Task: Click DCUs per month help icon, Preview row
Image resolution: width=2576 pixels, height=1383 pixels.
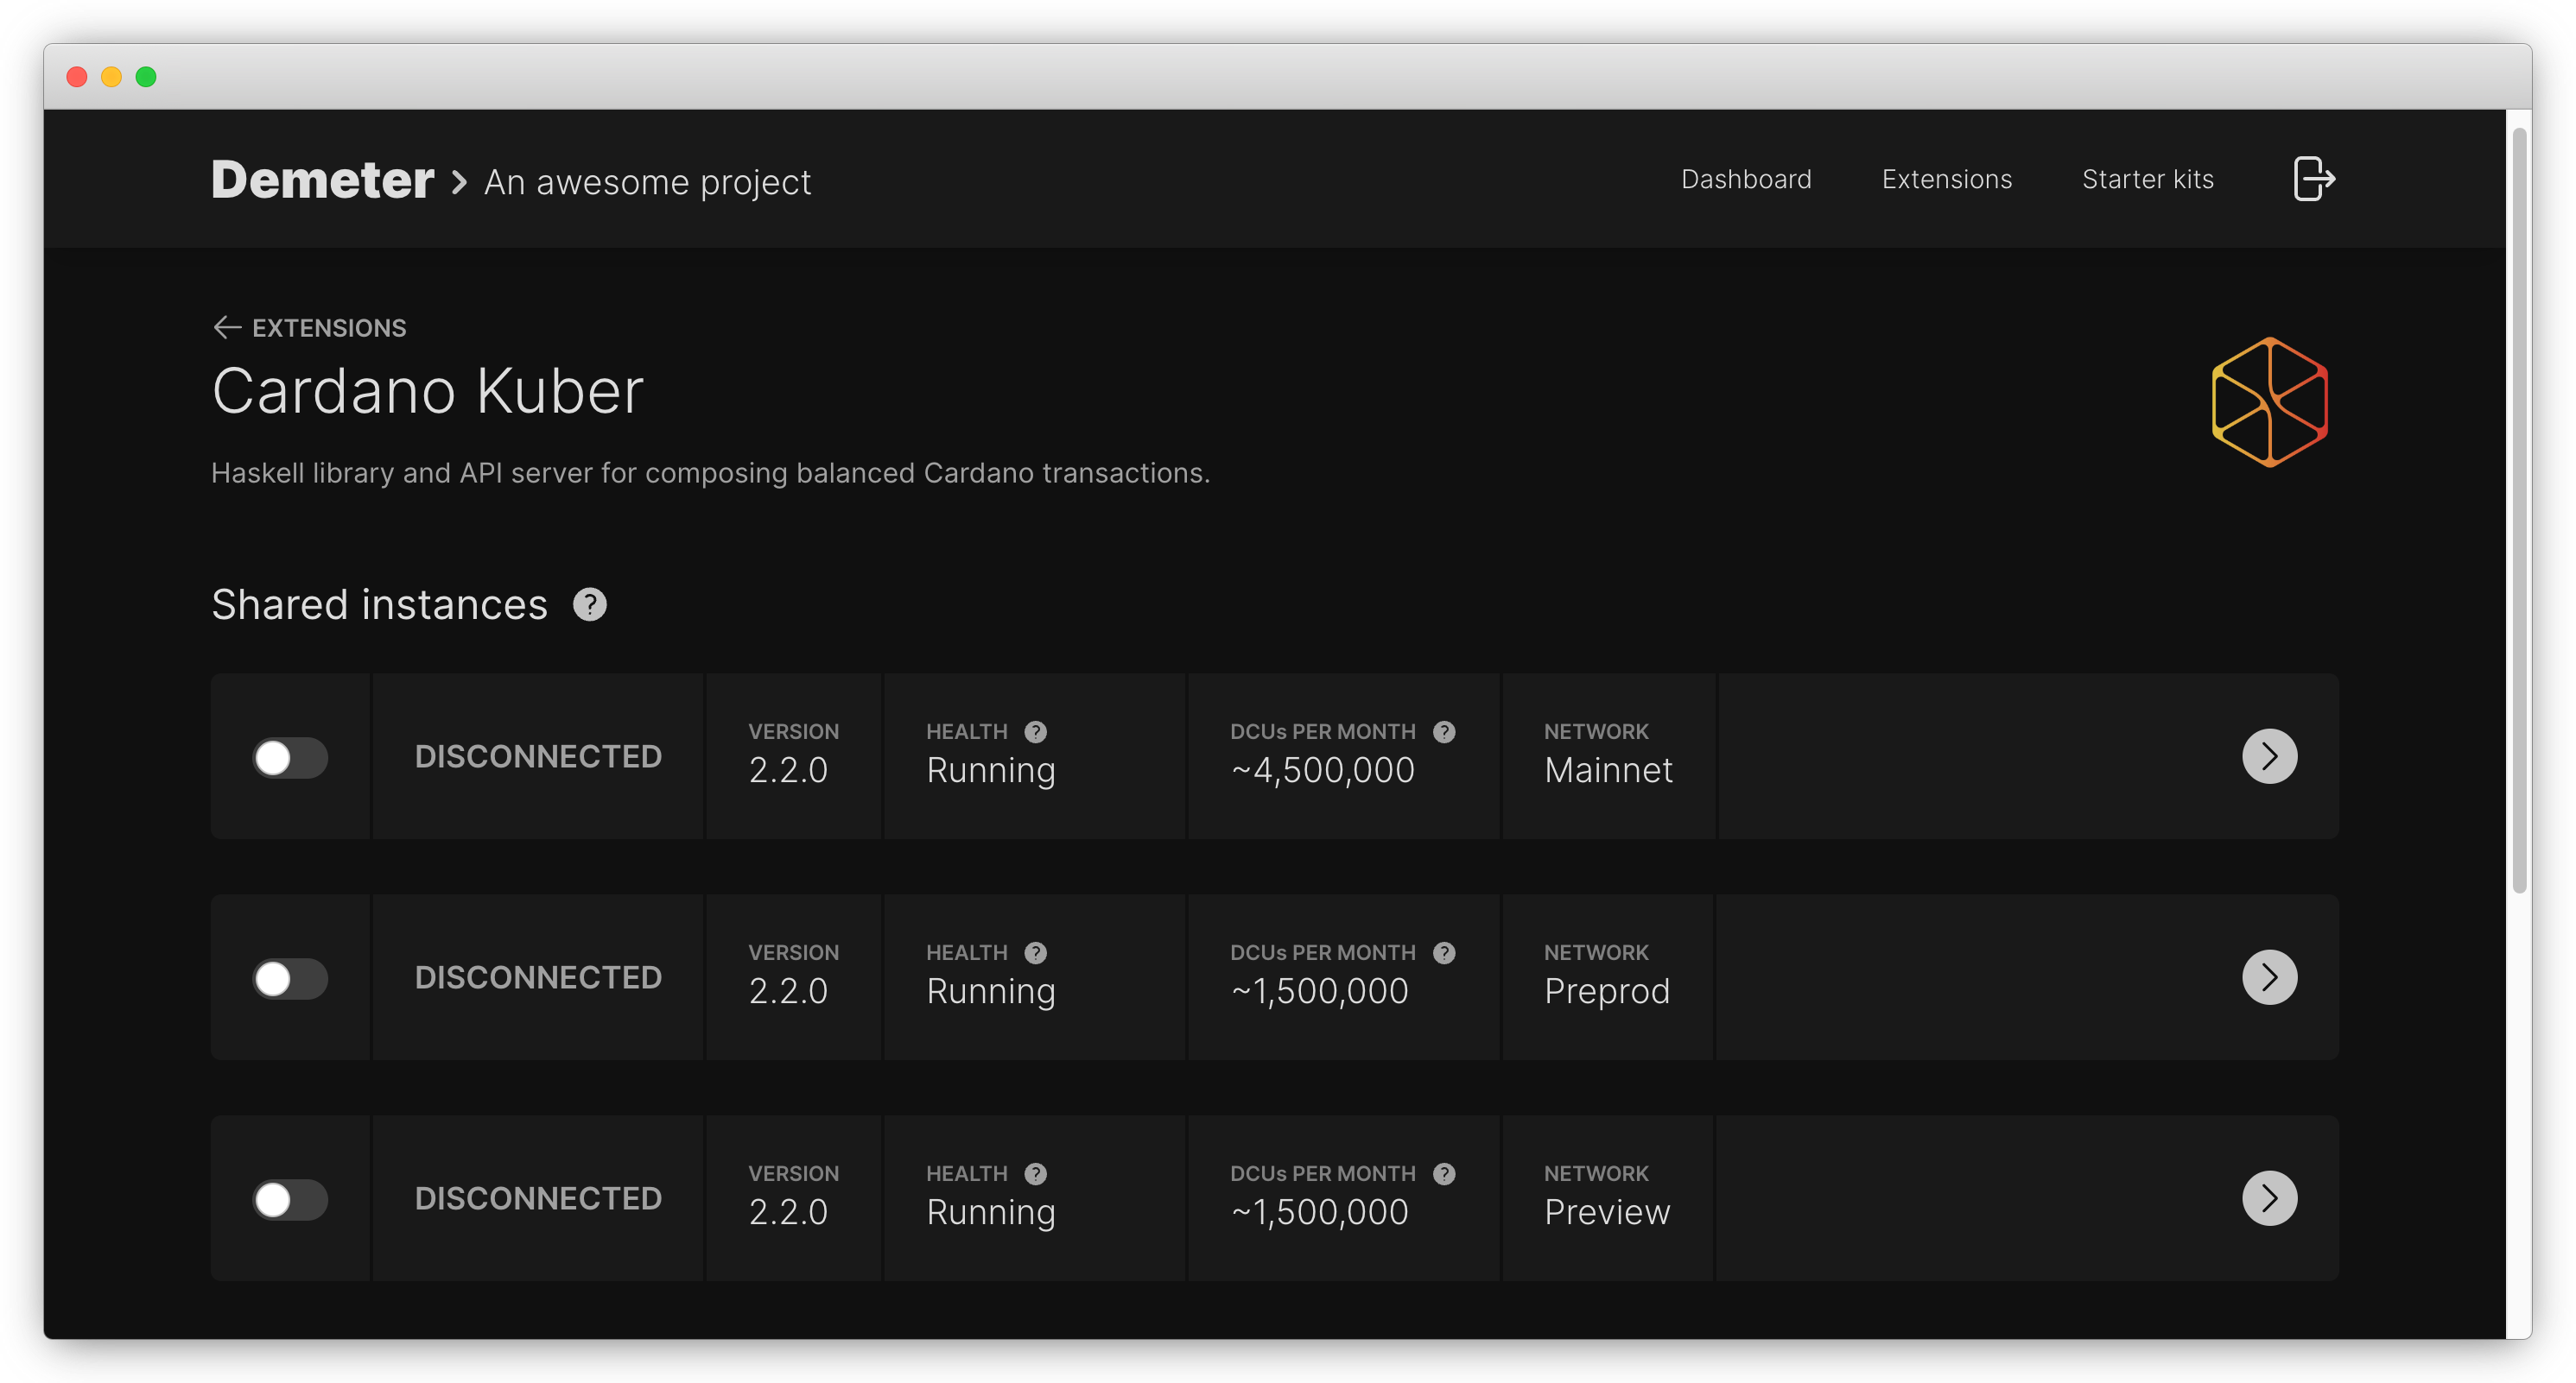Action: pyautogui.click(x=1444, y=1173)
